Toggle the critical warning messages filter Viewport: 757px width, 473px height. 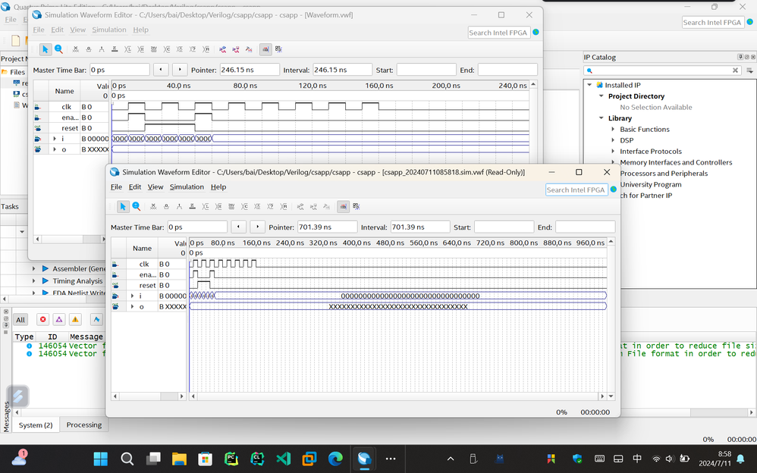[x=58, y=320]
